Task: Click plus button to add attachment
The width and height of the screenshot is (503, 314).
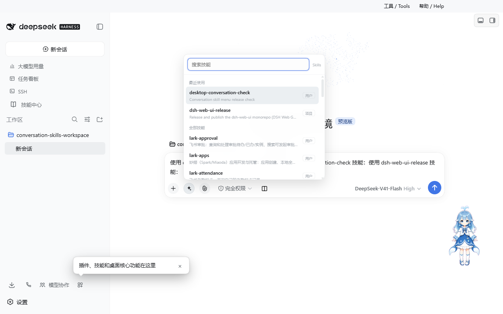Action: pos(173,188)
